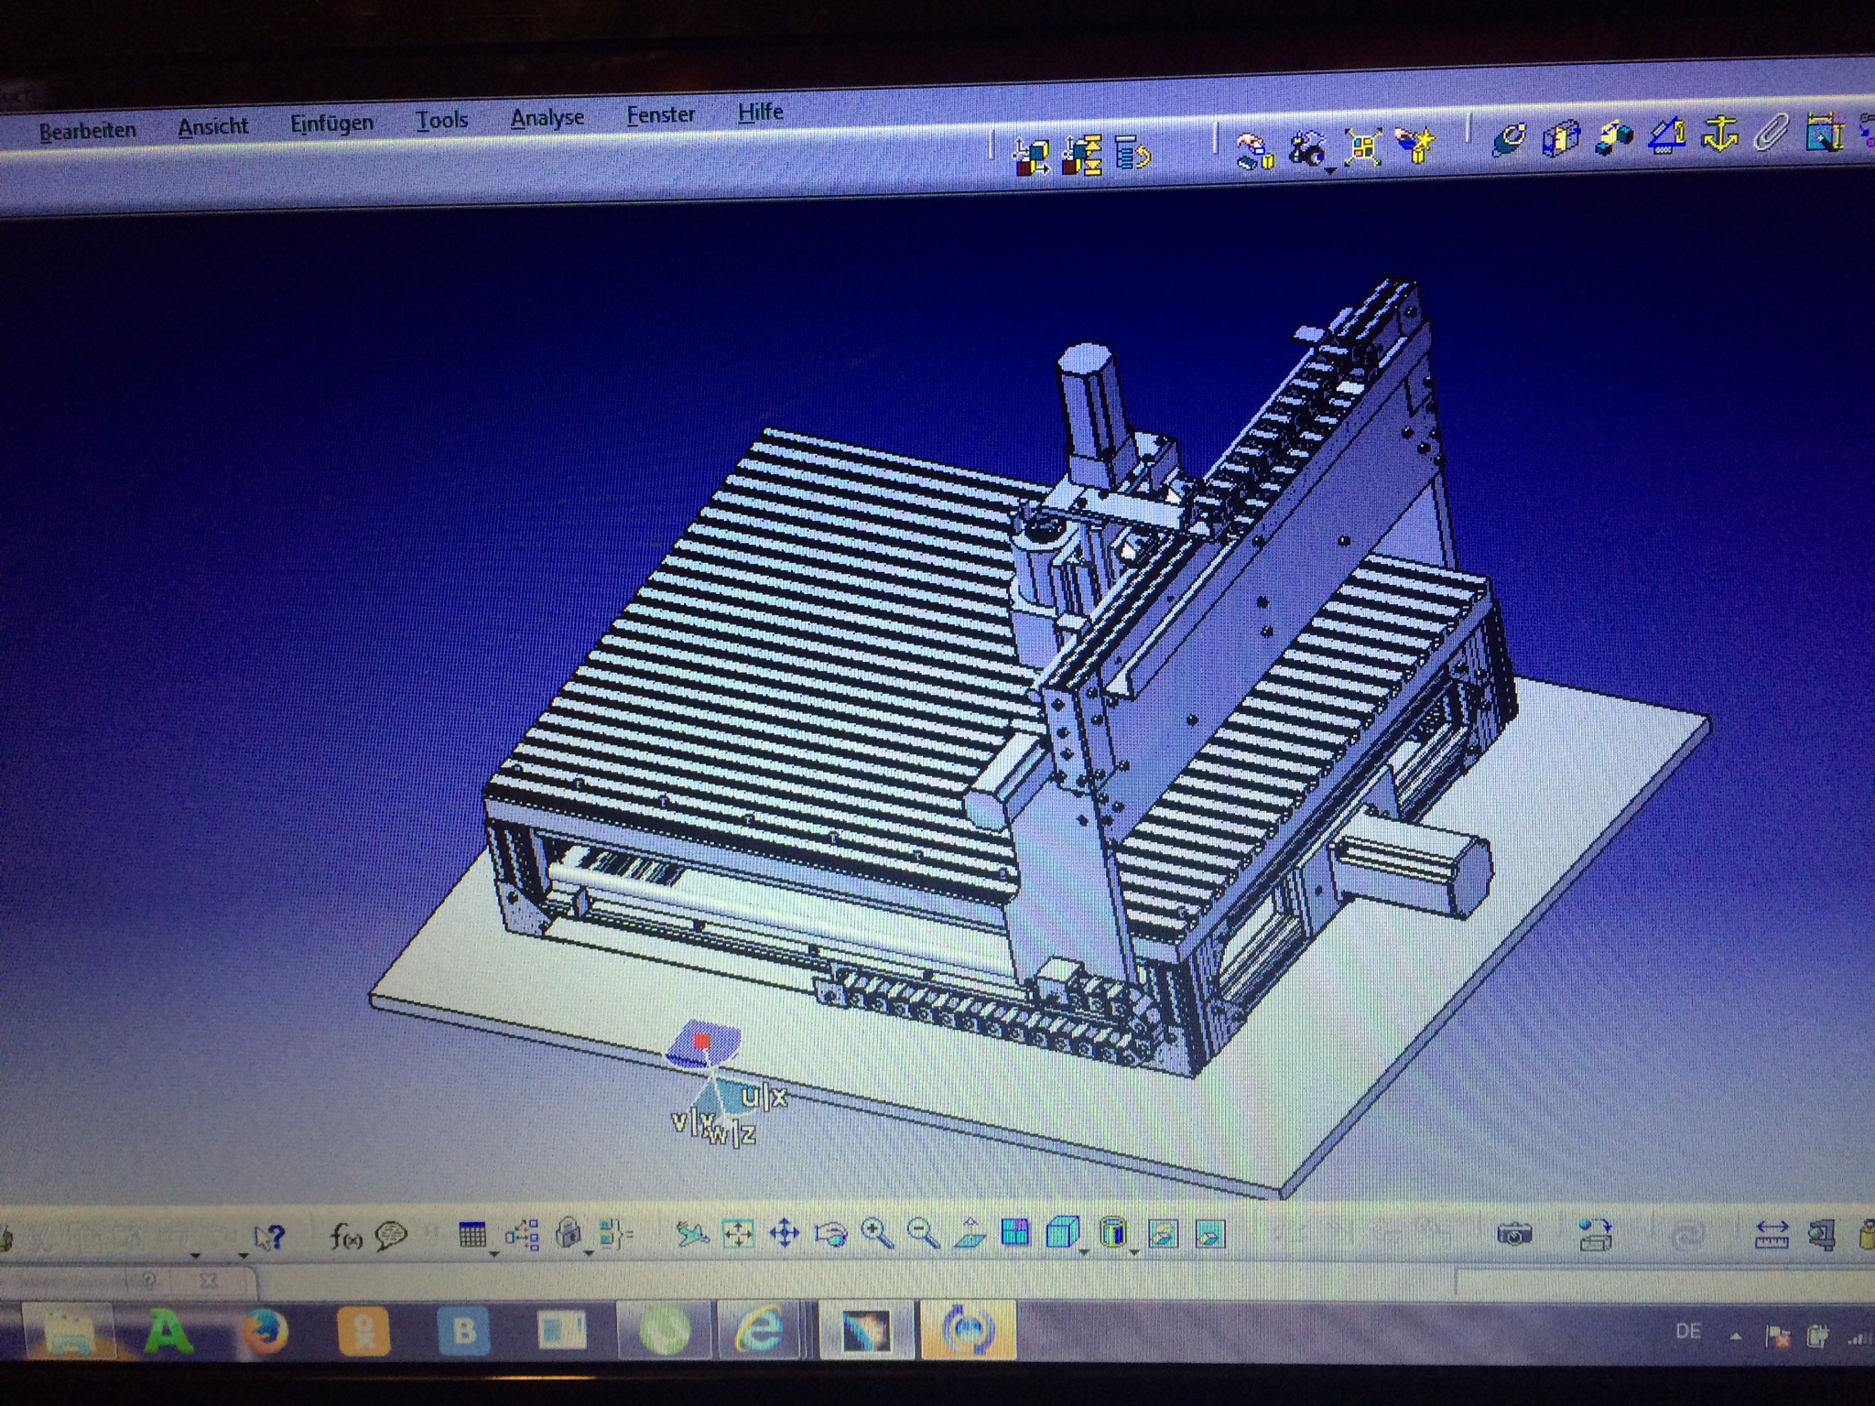The height and width of the screenshot is (1406, 1875).
Task: Activate the Explode assembly icon
Action: click(x=1363, y=146)
